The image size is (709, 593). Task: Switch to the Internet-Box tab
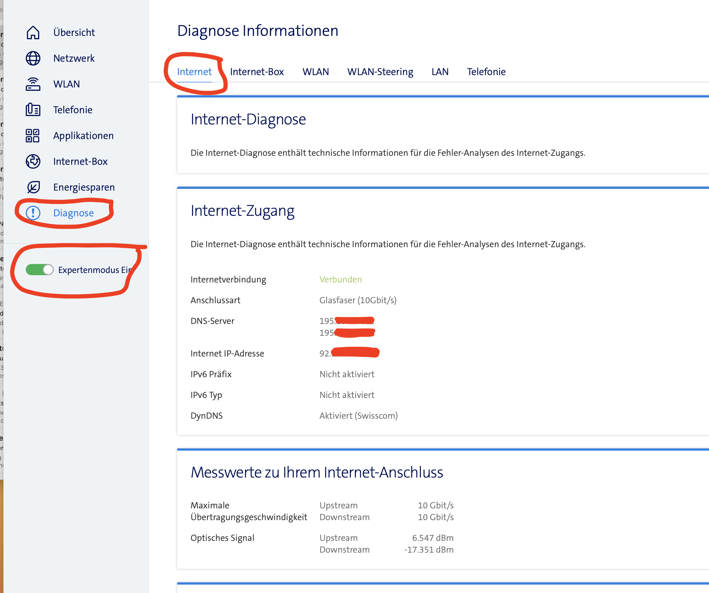point(257,72)
